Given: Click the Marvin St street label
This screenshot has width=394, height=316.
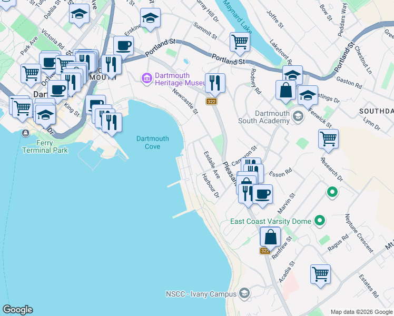Looking at the screenshot, I should (287, 203).
